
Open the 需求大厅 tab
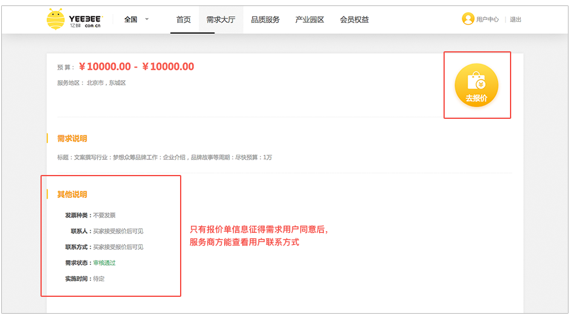pos(221,20)
